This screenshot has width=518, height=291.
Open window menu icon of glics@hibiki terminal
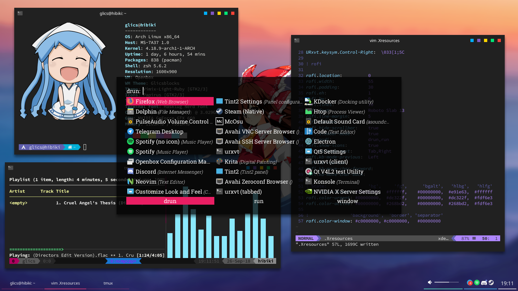pos(20,13)
